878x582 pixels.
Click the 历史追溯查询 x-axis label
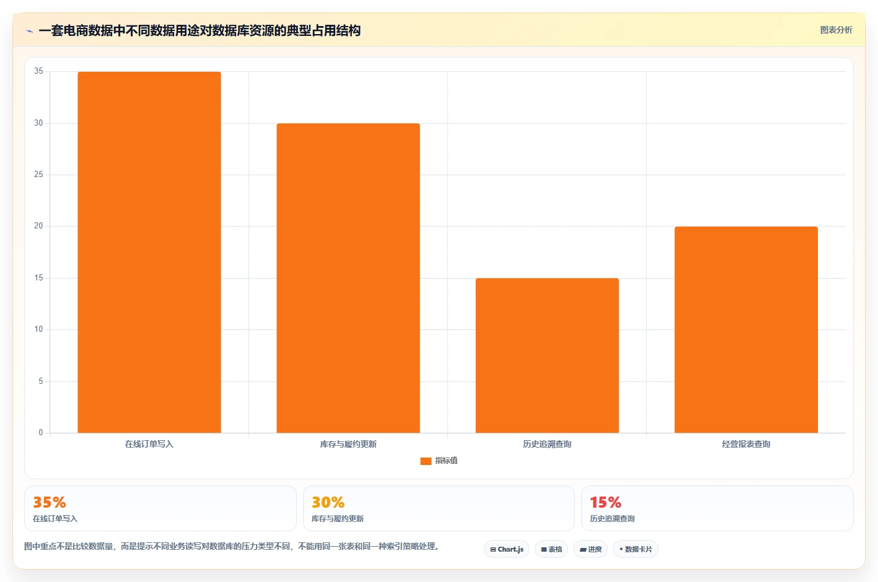point(547,444)
